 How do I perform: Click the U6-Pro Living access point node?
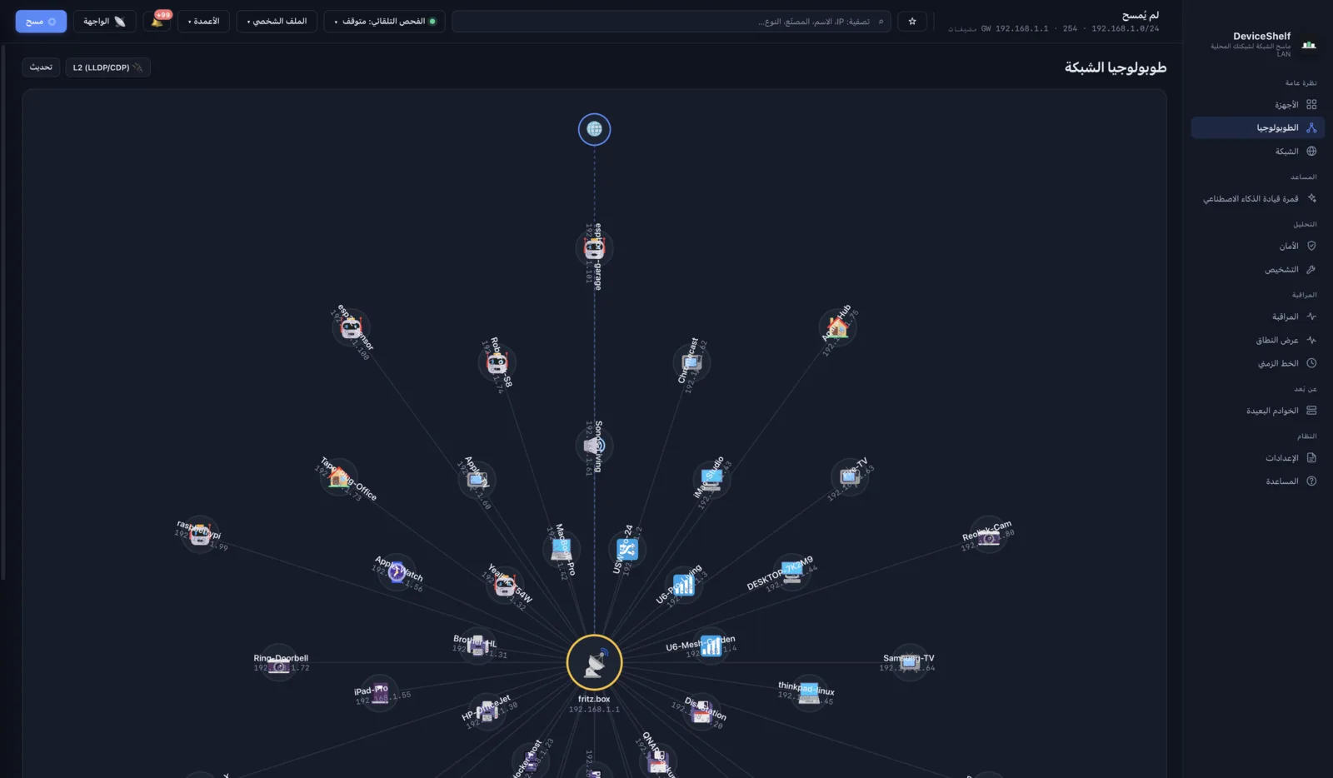pyautogui.click(x=683, y=586)
